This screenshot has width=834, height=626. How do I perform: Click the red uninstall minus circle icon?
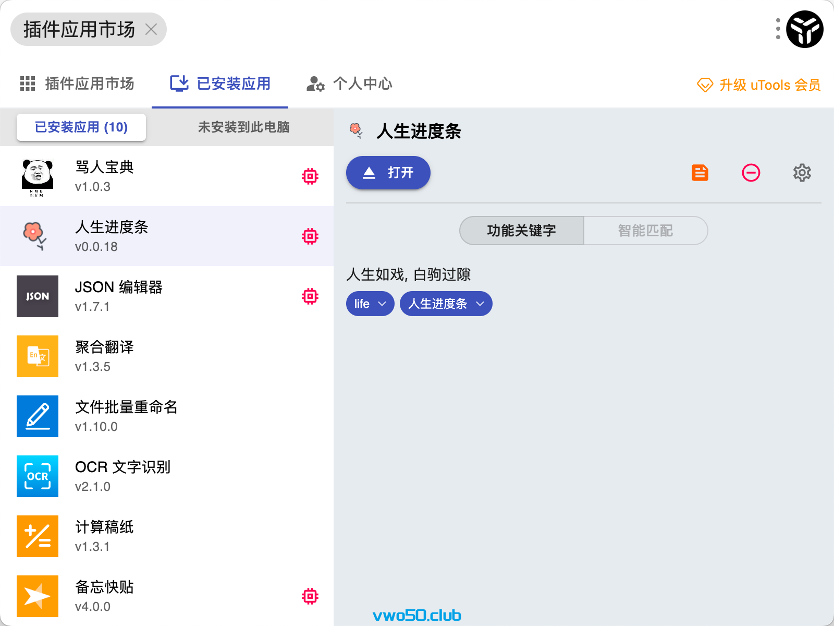[751, 173]
